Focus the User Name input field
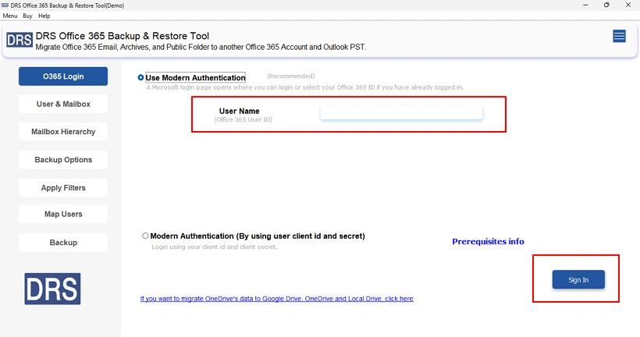 [x=401, y=112]
